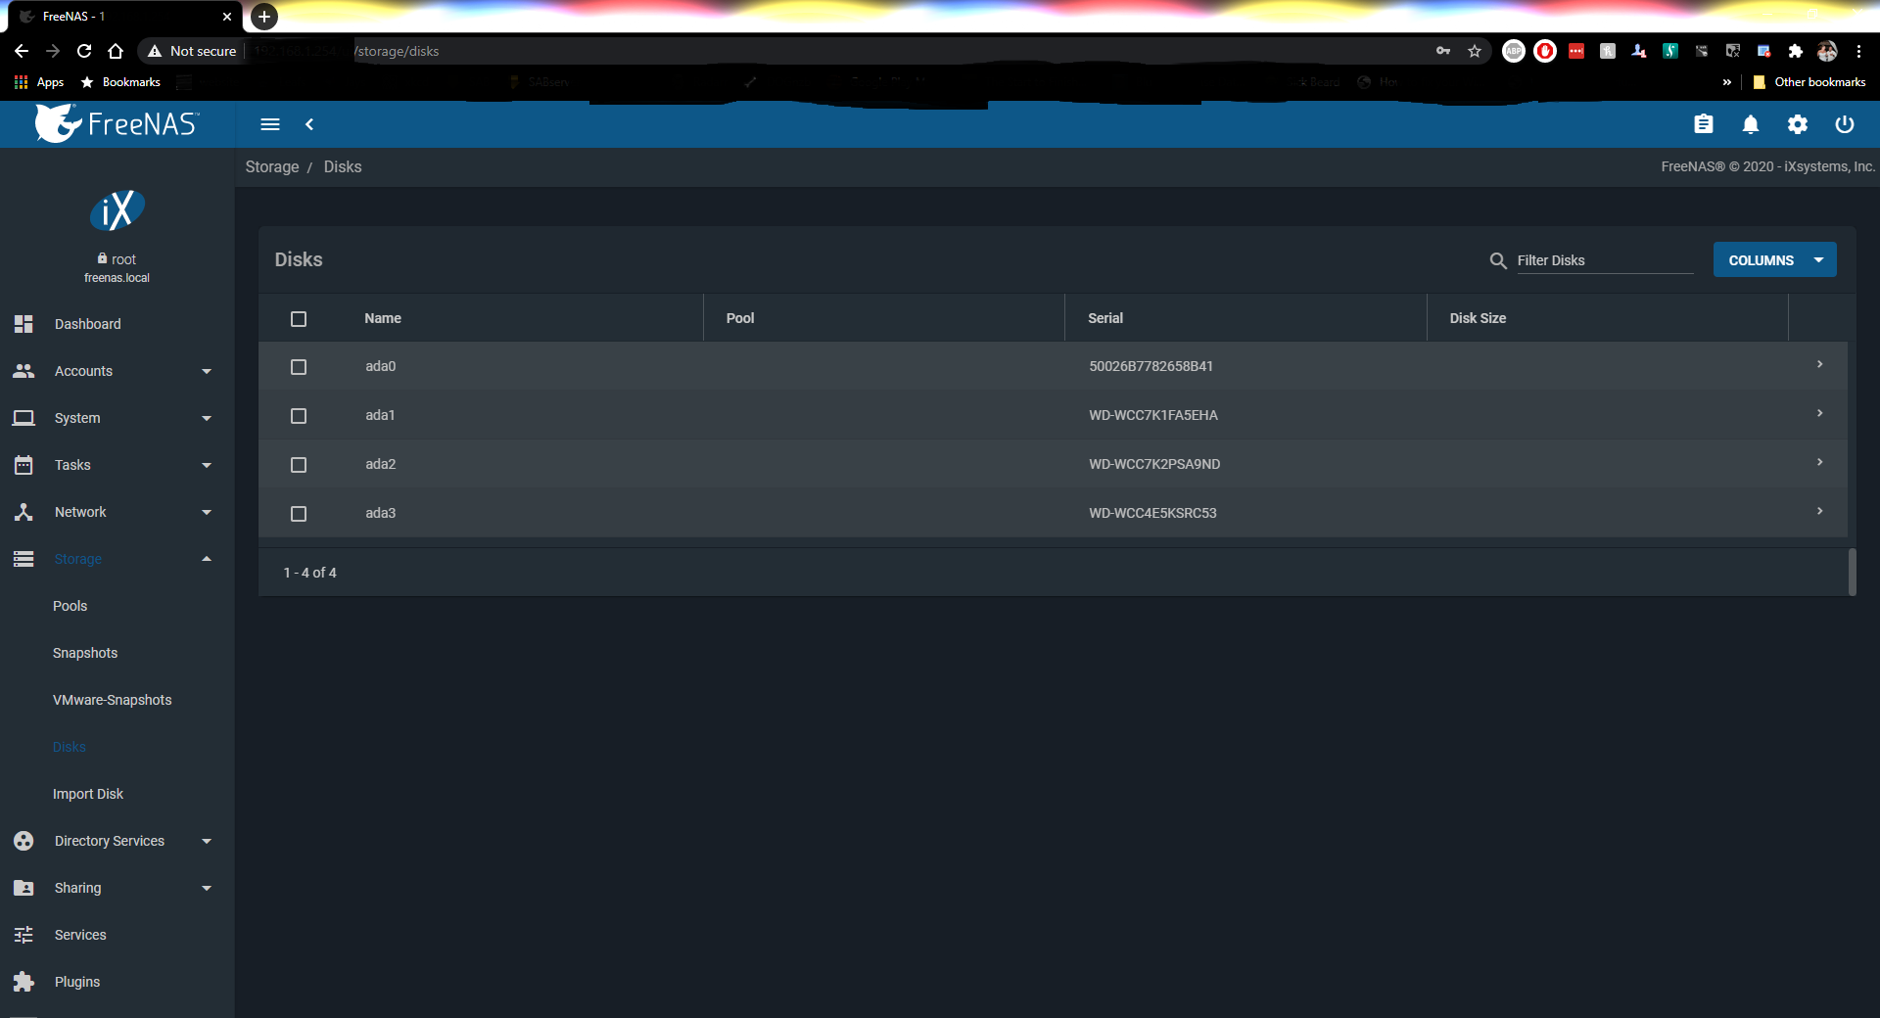This screenshot has width=1880, height=1018.
Task: Click the disks table vertical scrollbar
Action: [1852, 572]
